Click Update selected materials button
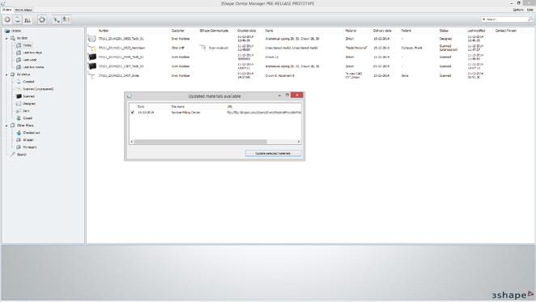 pos(273,153)
